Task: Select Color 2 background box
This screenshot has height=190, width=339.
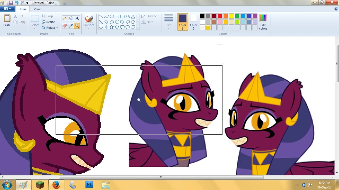Action: [x=194, y=22]
